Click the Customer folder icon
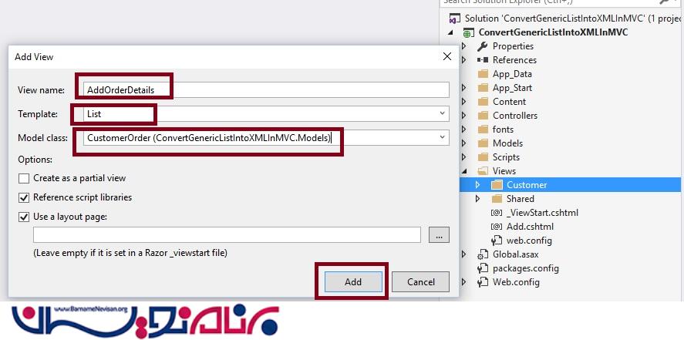Screen dimensions: 684x340 (497, 185)
